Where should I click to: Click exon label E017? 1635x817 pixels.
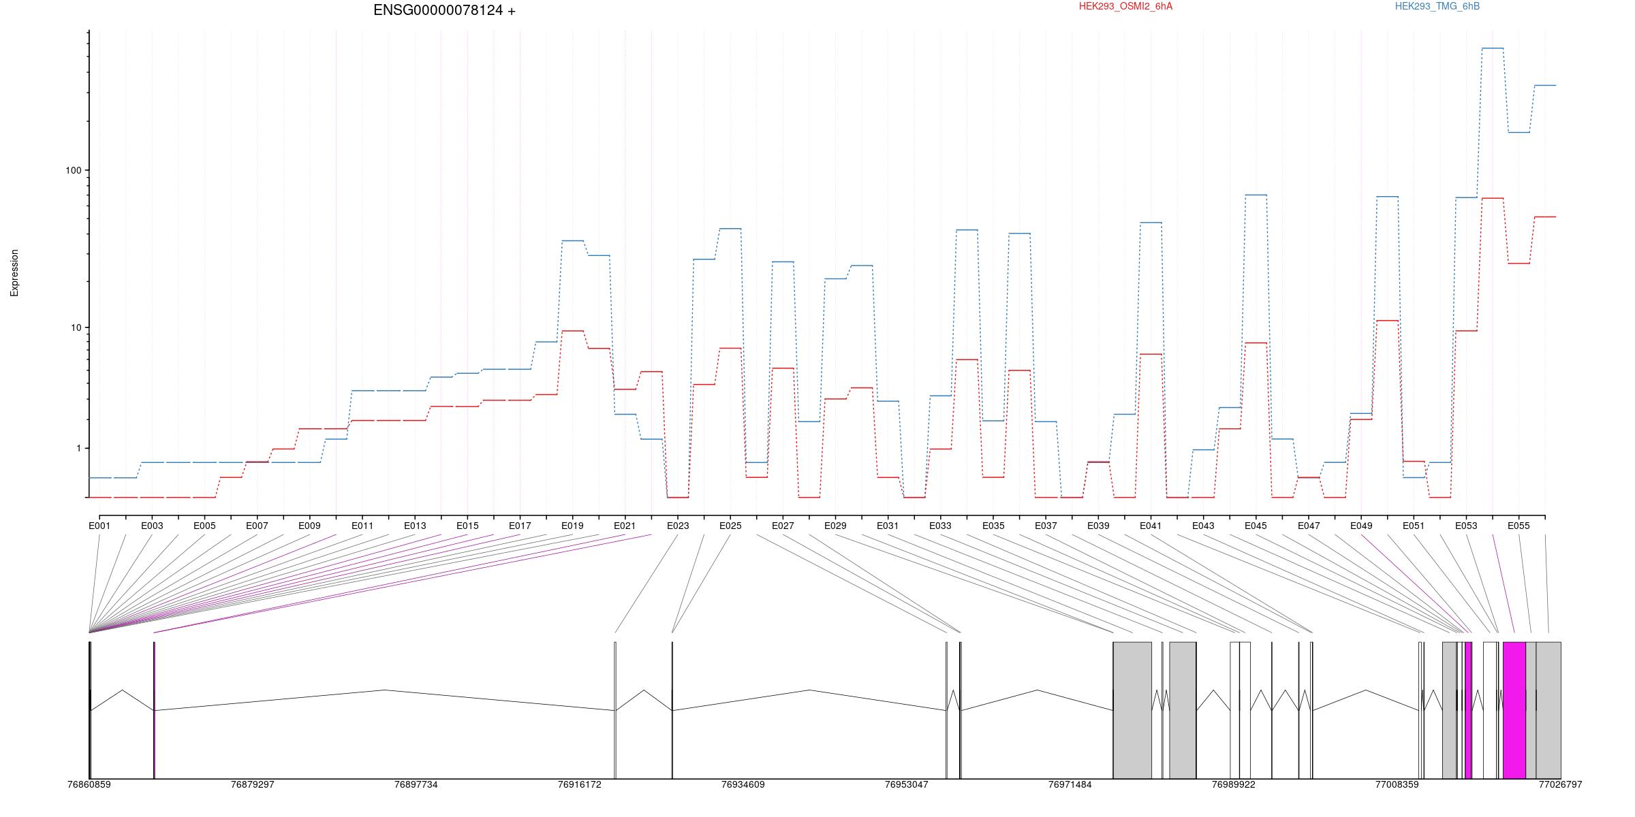pyautogui.click(x=520, y=526)
